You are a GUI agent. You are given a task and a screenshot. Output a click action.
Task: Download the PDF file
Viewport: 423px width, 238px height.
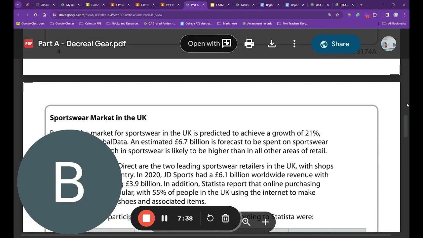tap(272, 44)
